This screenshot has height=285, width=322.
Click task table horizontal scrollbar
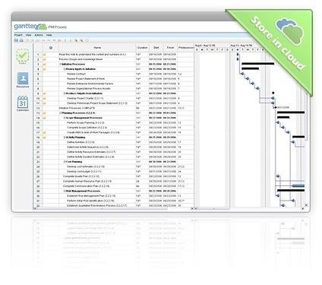point(102,209)
